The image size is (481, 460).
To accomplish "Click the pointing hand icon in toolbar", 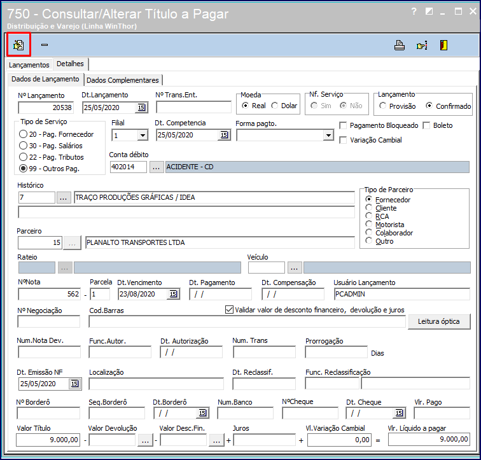I will pos(422,45).
